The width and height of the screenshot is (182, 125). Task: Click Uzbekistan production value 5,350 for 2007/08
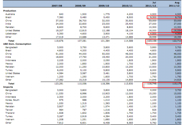click(60, 34)
